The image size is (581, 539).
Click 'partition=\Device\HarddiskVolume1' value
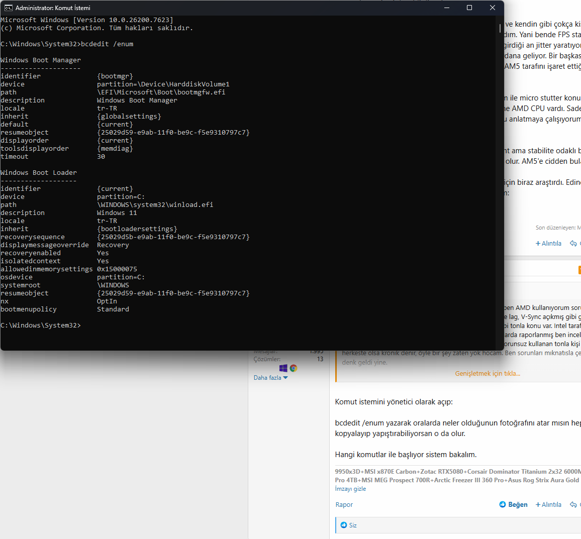[163, 84]
